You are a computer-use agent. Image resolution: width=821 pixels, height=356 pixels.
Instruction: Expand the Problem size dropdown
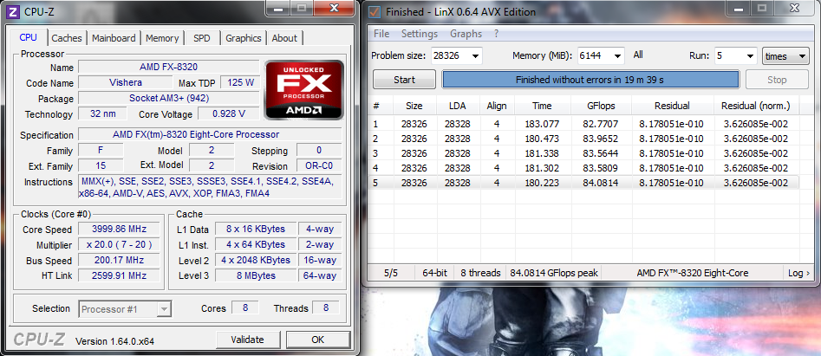[x=475, y=56]
